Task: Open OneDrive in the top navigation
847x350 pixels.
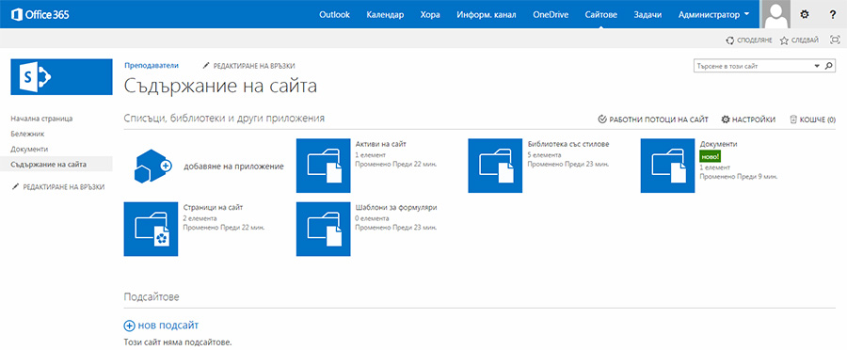Action: (x=551, y=15)
